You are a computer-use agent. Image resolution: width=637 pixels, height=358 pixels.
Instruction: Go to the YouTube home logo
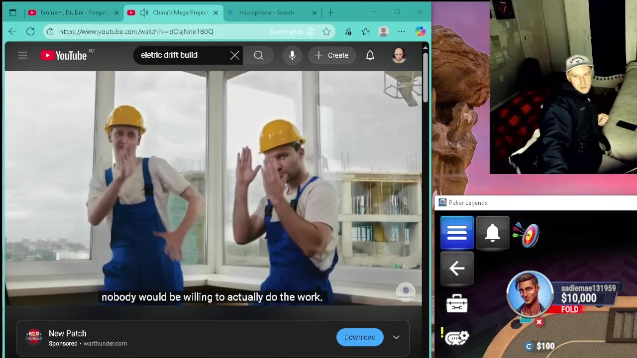(64, 55)
